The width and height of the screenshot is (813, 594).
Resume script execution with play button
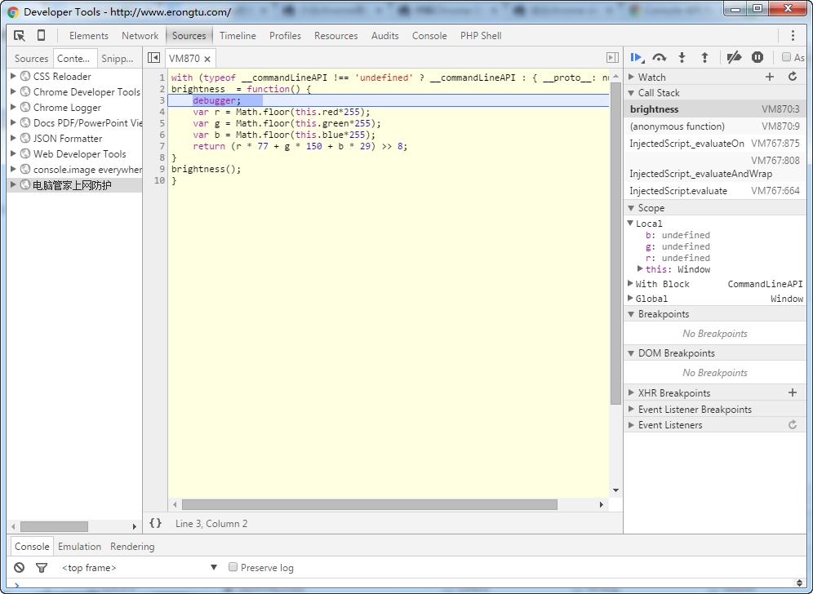[x=637, y=57]
